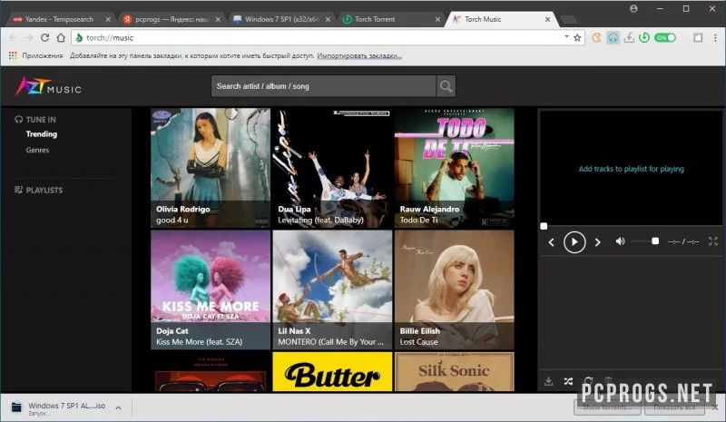Click the search magnifier button
726x422 pixels.
(446, 86)
